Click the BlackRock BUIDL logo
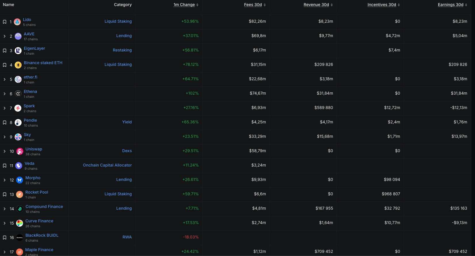 (20, 238)
